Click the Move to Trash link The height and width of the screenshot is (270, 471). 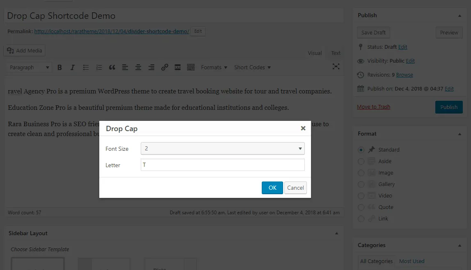[x=373, y=107]
